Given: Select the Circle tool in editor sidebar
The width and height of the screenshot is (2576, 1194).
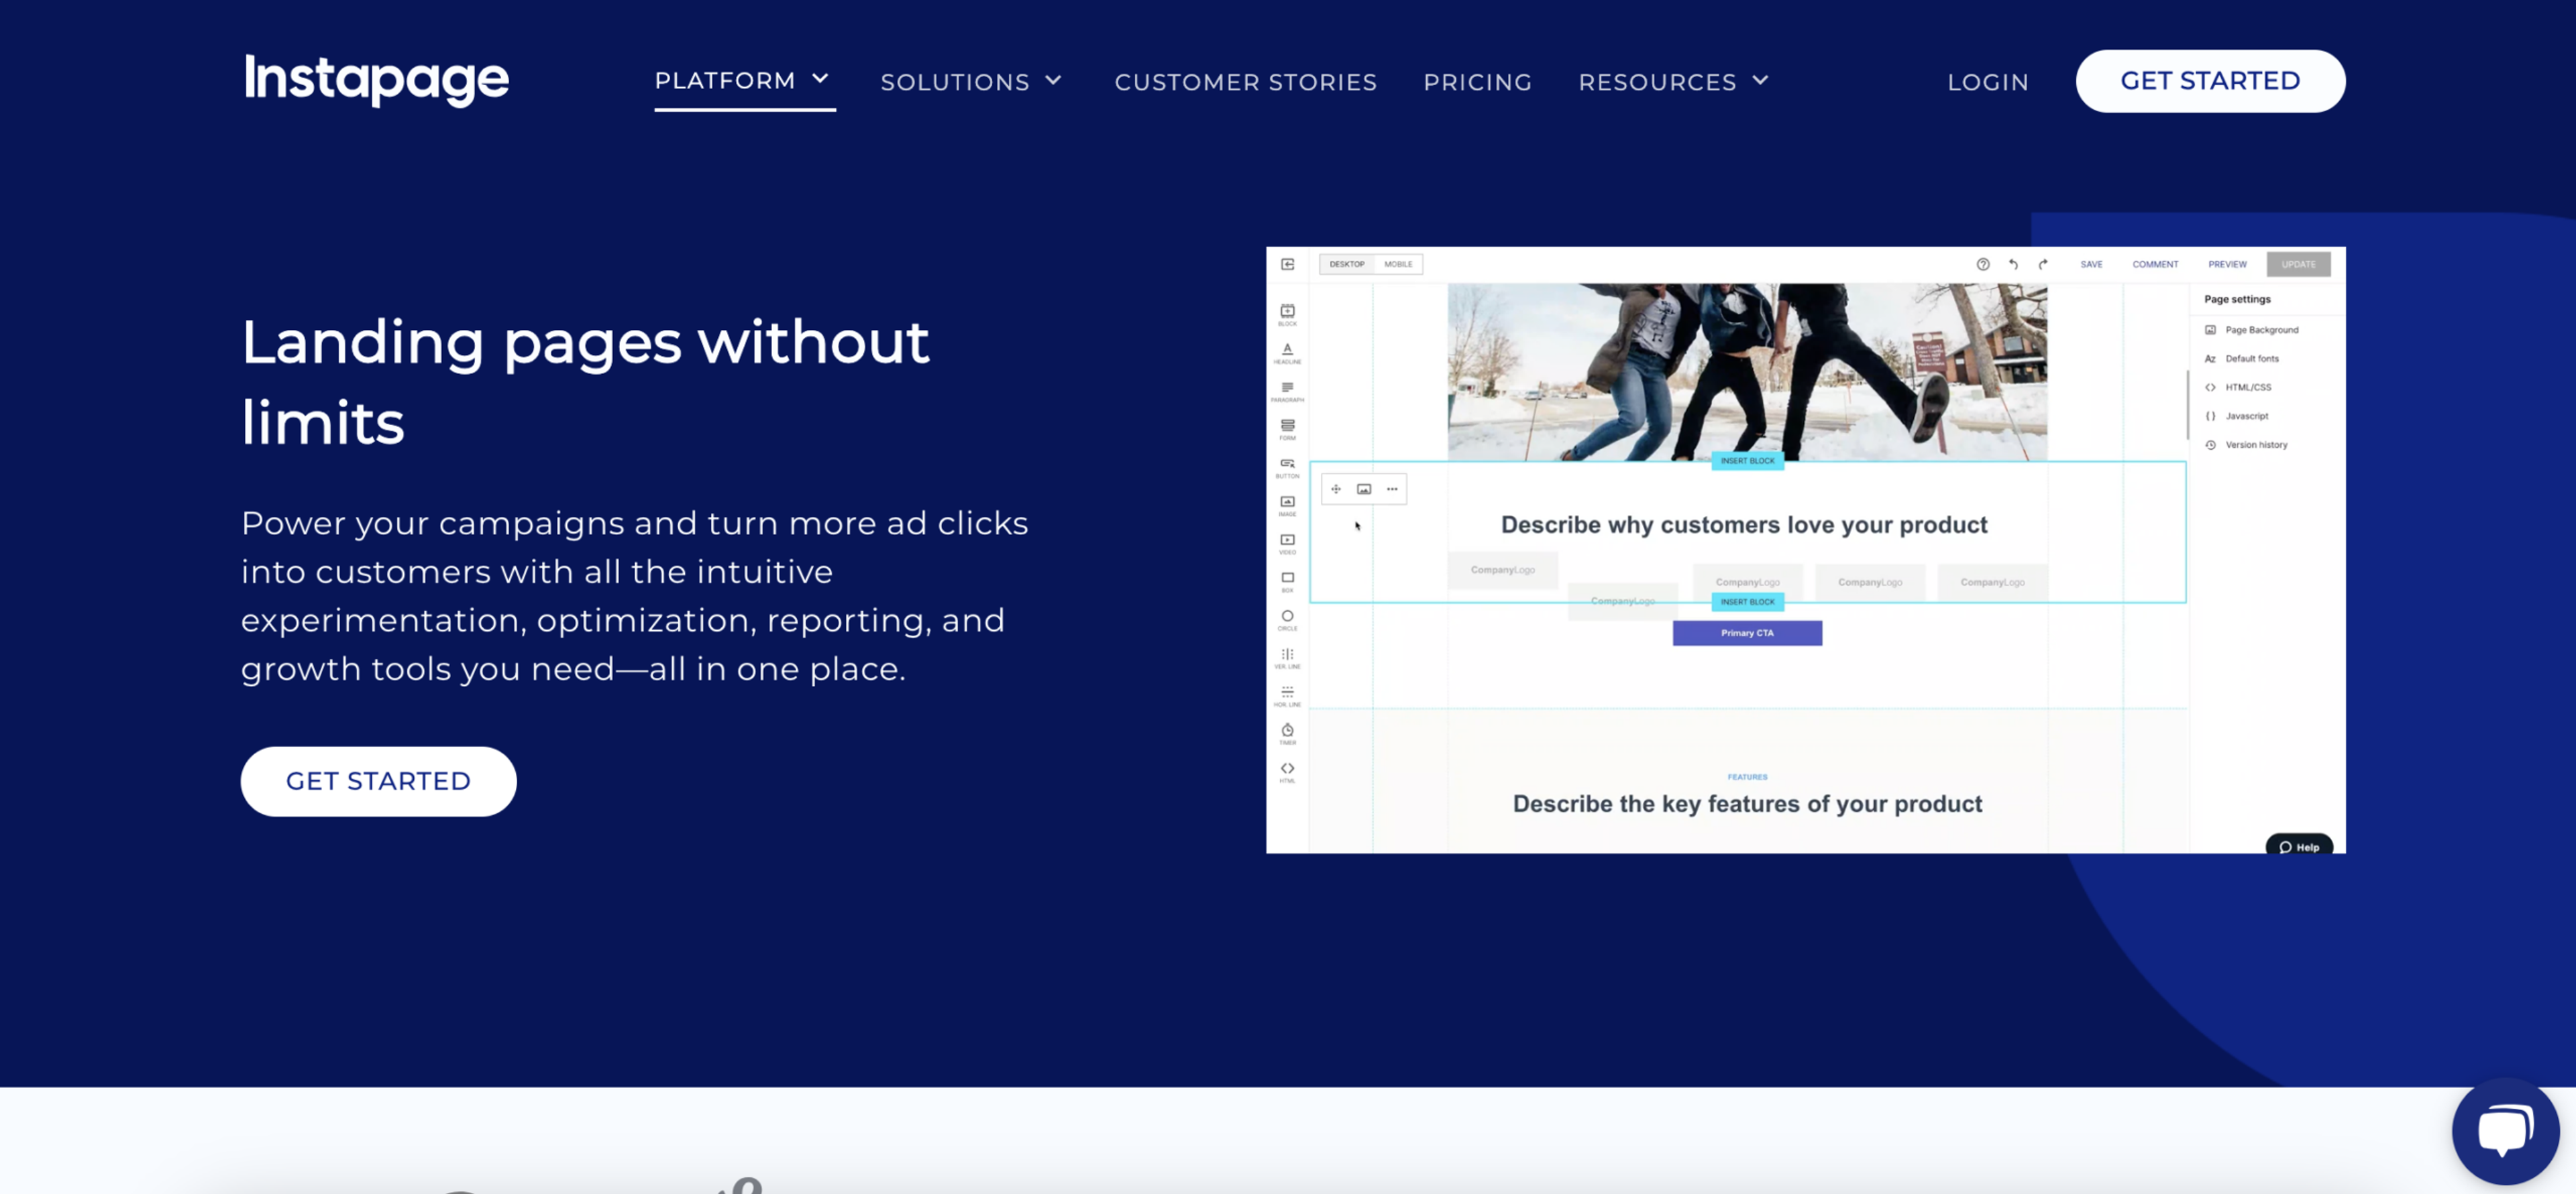Looking at the screenshot, I should point(1287,619).
